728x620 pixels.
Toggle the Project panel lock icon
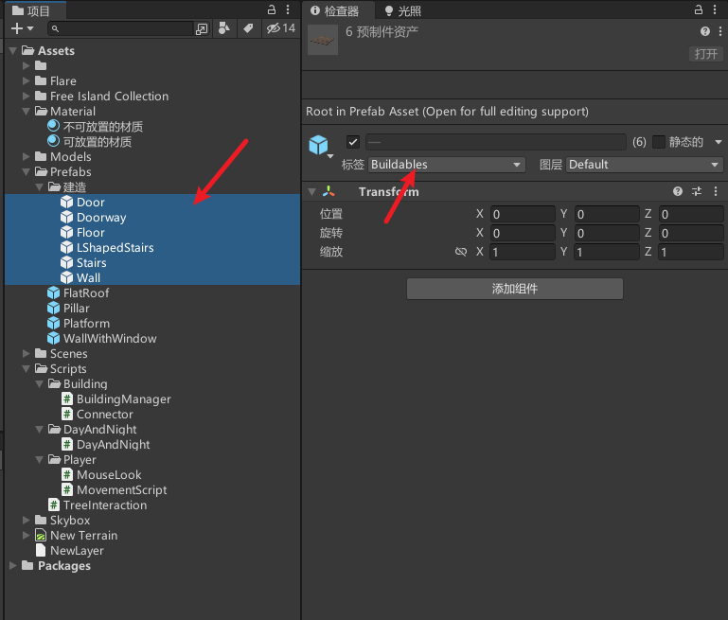272,9
